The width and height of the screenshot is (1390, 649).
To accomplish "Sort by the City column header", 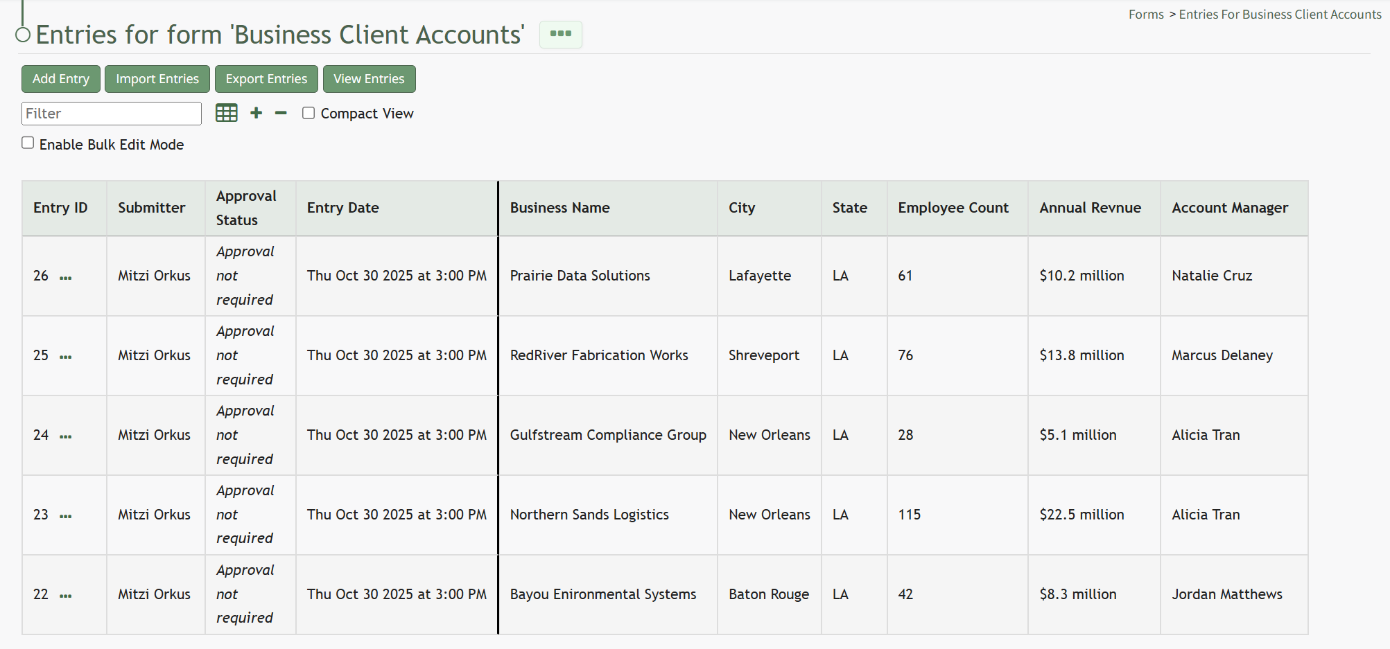I will (x=770, y=208).
